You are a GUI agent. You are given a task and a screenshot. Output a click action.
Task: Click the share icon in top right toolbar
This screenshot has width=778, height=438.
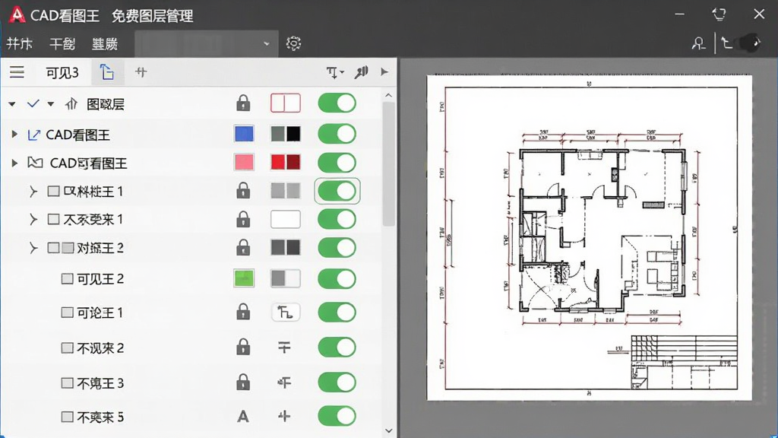click(x=726, y=43)
